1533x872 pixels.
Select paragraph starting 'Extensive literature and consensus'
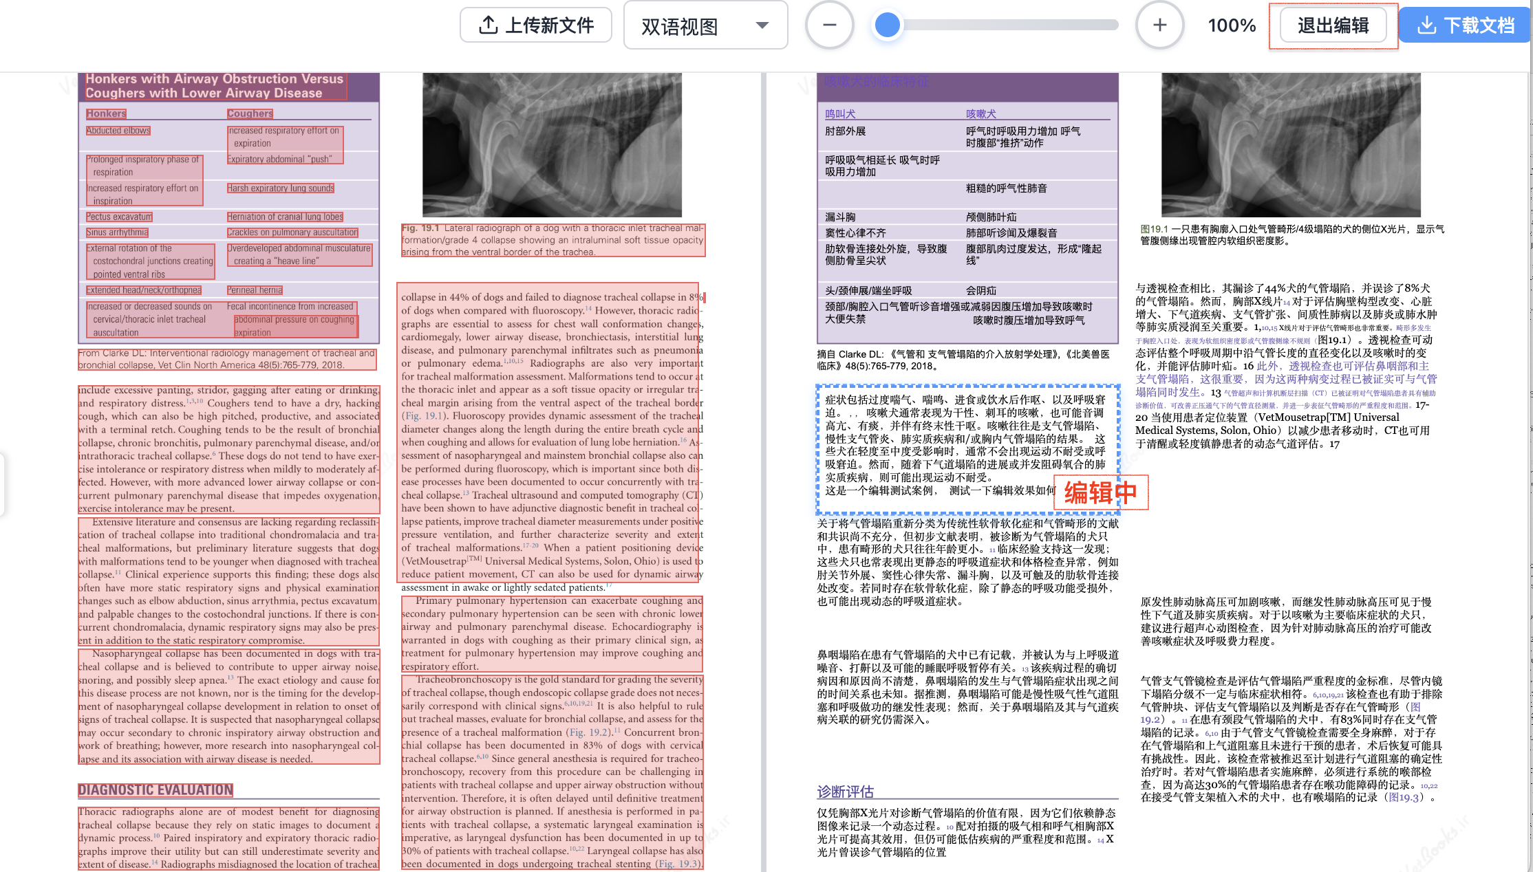[229, 581]
